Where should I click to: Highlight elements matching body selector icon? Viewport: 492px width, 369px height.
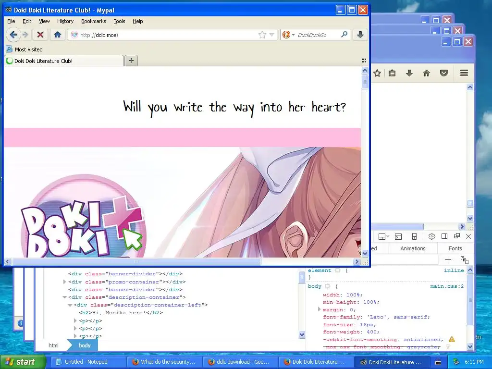click(x=328, y=286)
